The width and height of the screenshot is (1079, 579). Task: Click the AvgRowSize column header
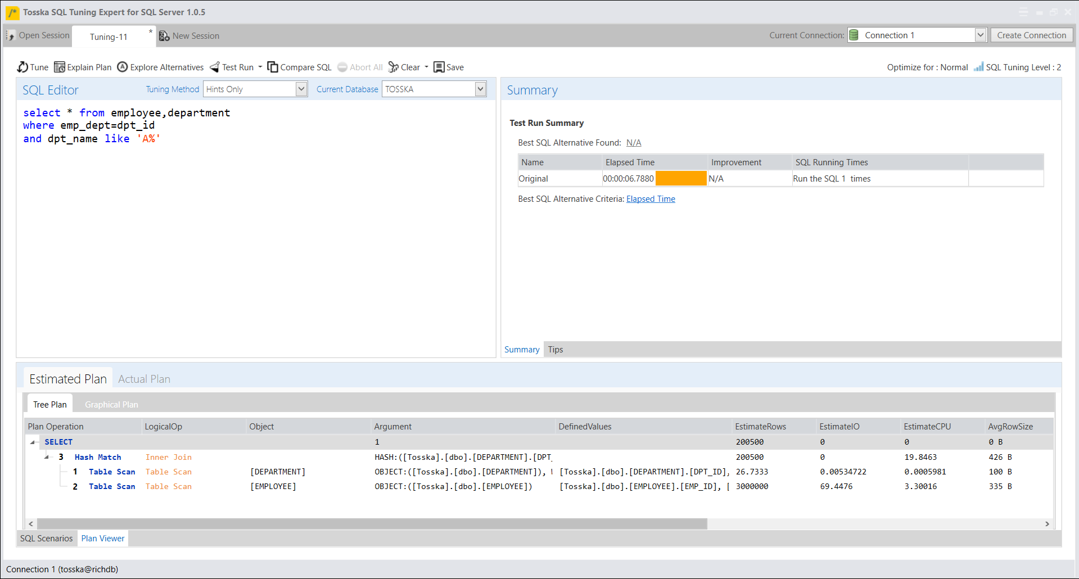click(x=1019, y=426)
